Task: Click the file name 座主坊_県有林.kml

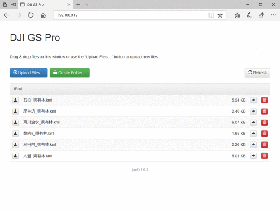Action: pos(39,111)
